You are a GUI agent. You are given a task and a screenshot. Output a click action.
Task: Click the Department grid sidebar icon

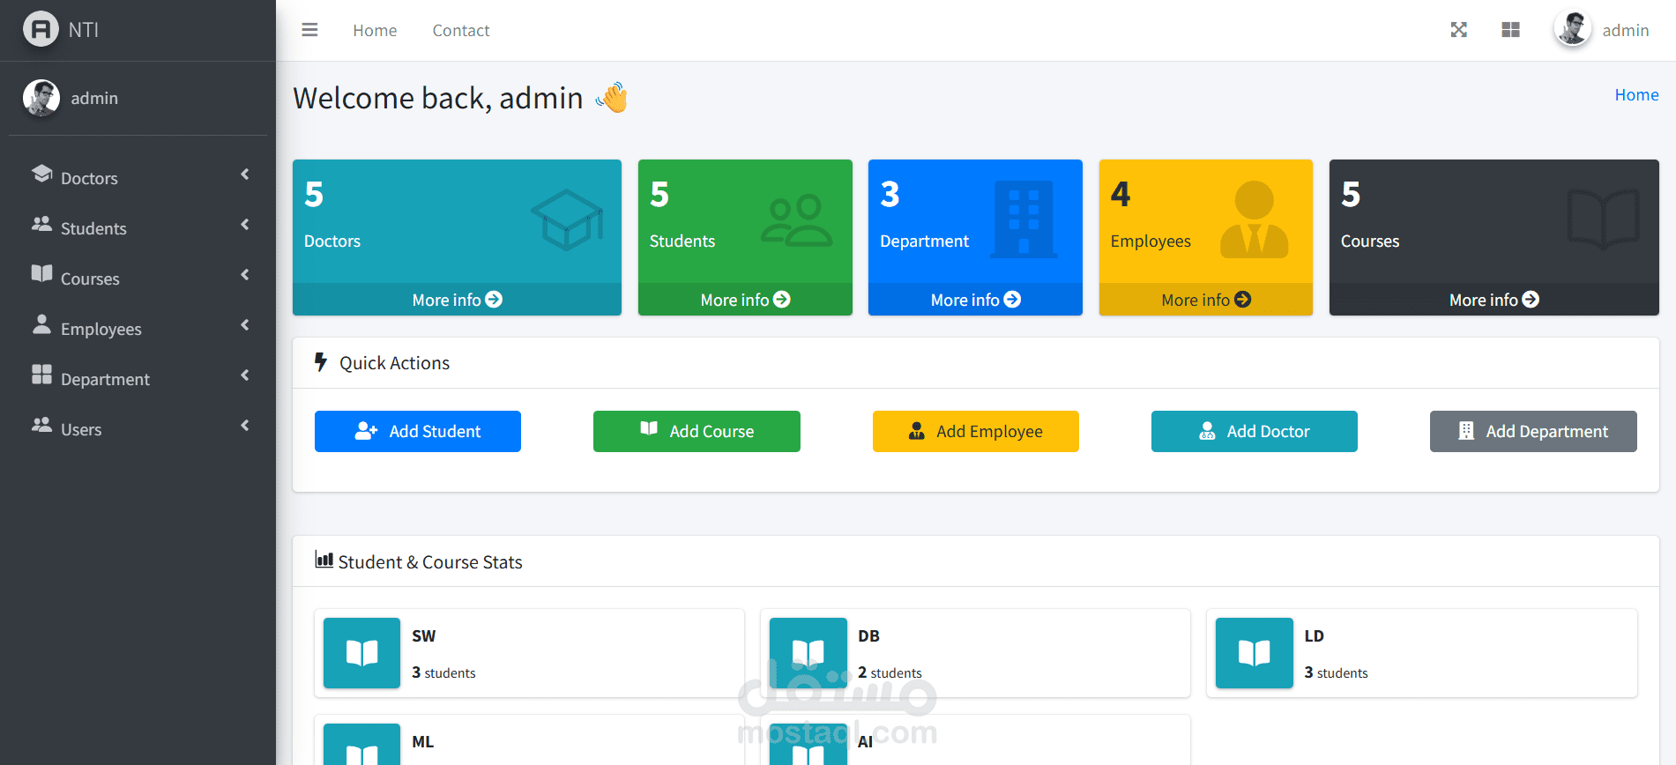coord(42,375)
